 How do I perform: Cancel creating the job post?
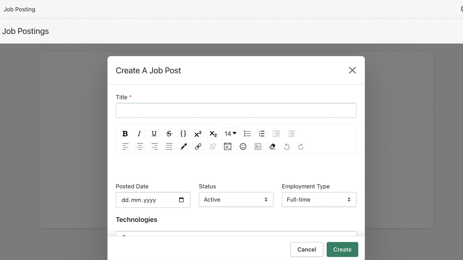[306, 249]
